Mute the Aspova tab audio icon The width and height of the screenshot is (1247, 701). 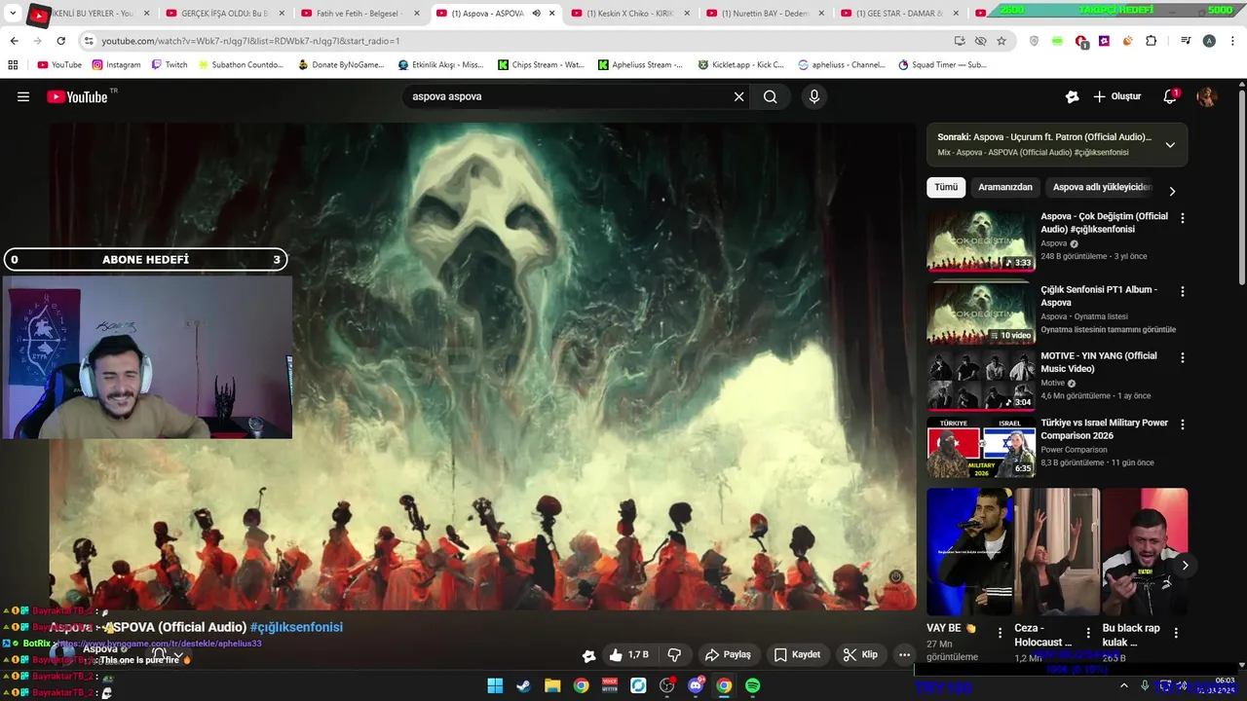(x=536, y=14)
